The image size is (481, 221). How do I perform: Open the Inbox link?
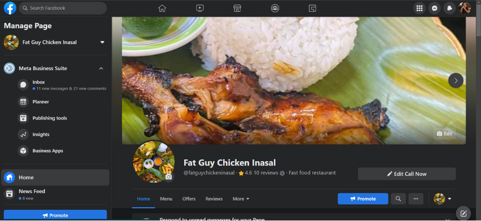pyautogui.click(x=38, y=82)
